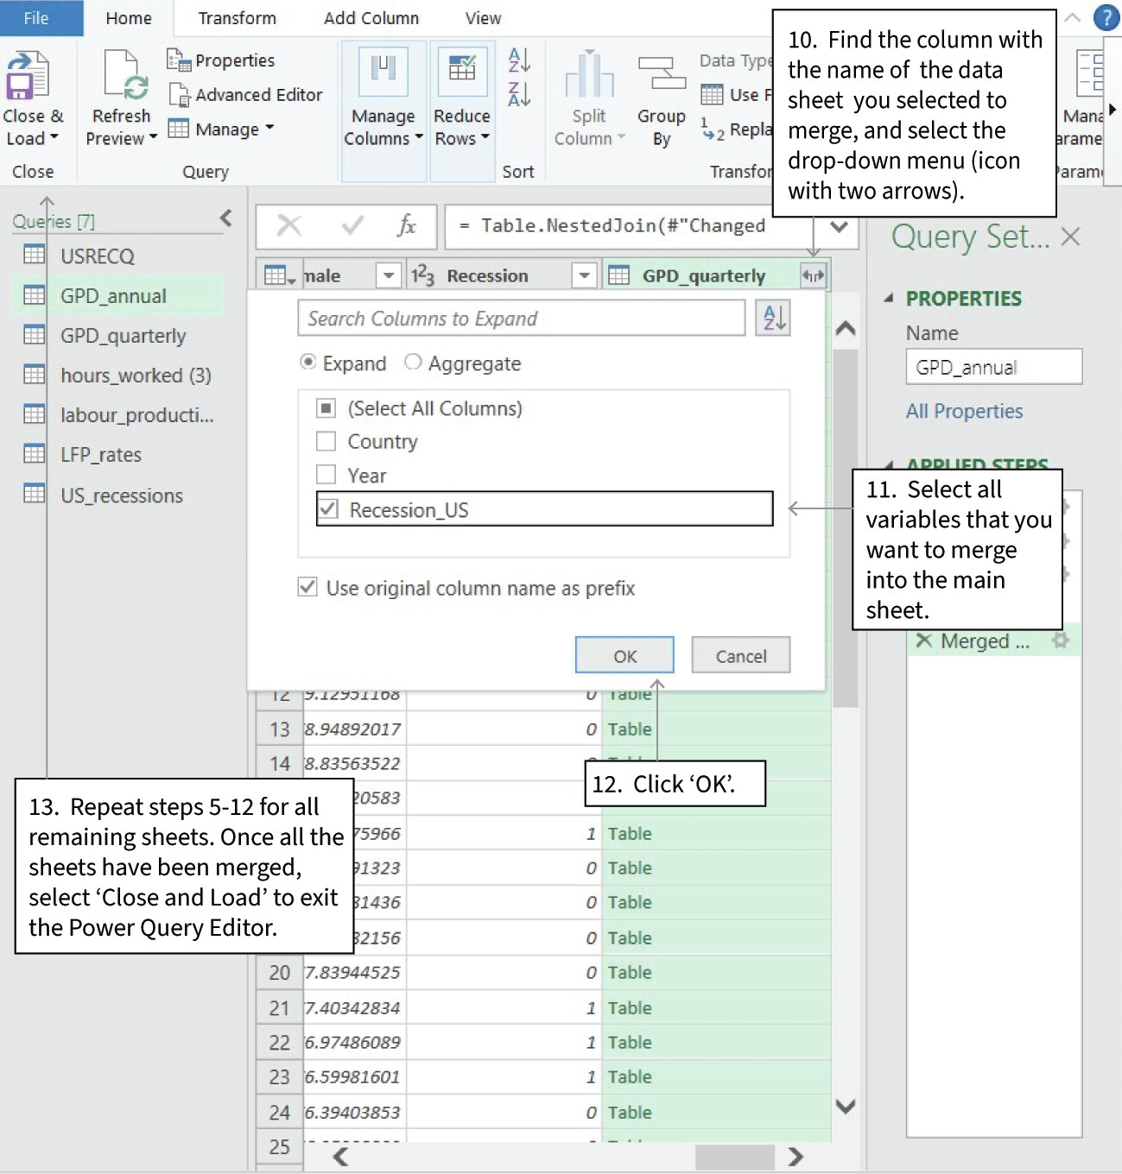Screen dimensions: 1122x1174
Task: Click the OK button
Action: 624,654
